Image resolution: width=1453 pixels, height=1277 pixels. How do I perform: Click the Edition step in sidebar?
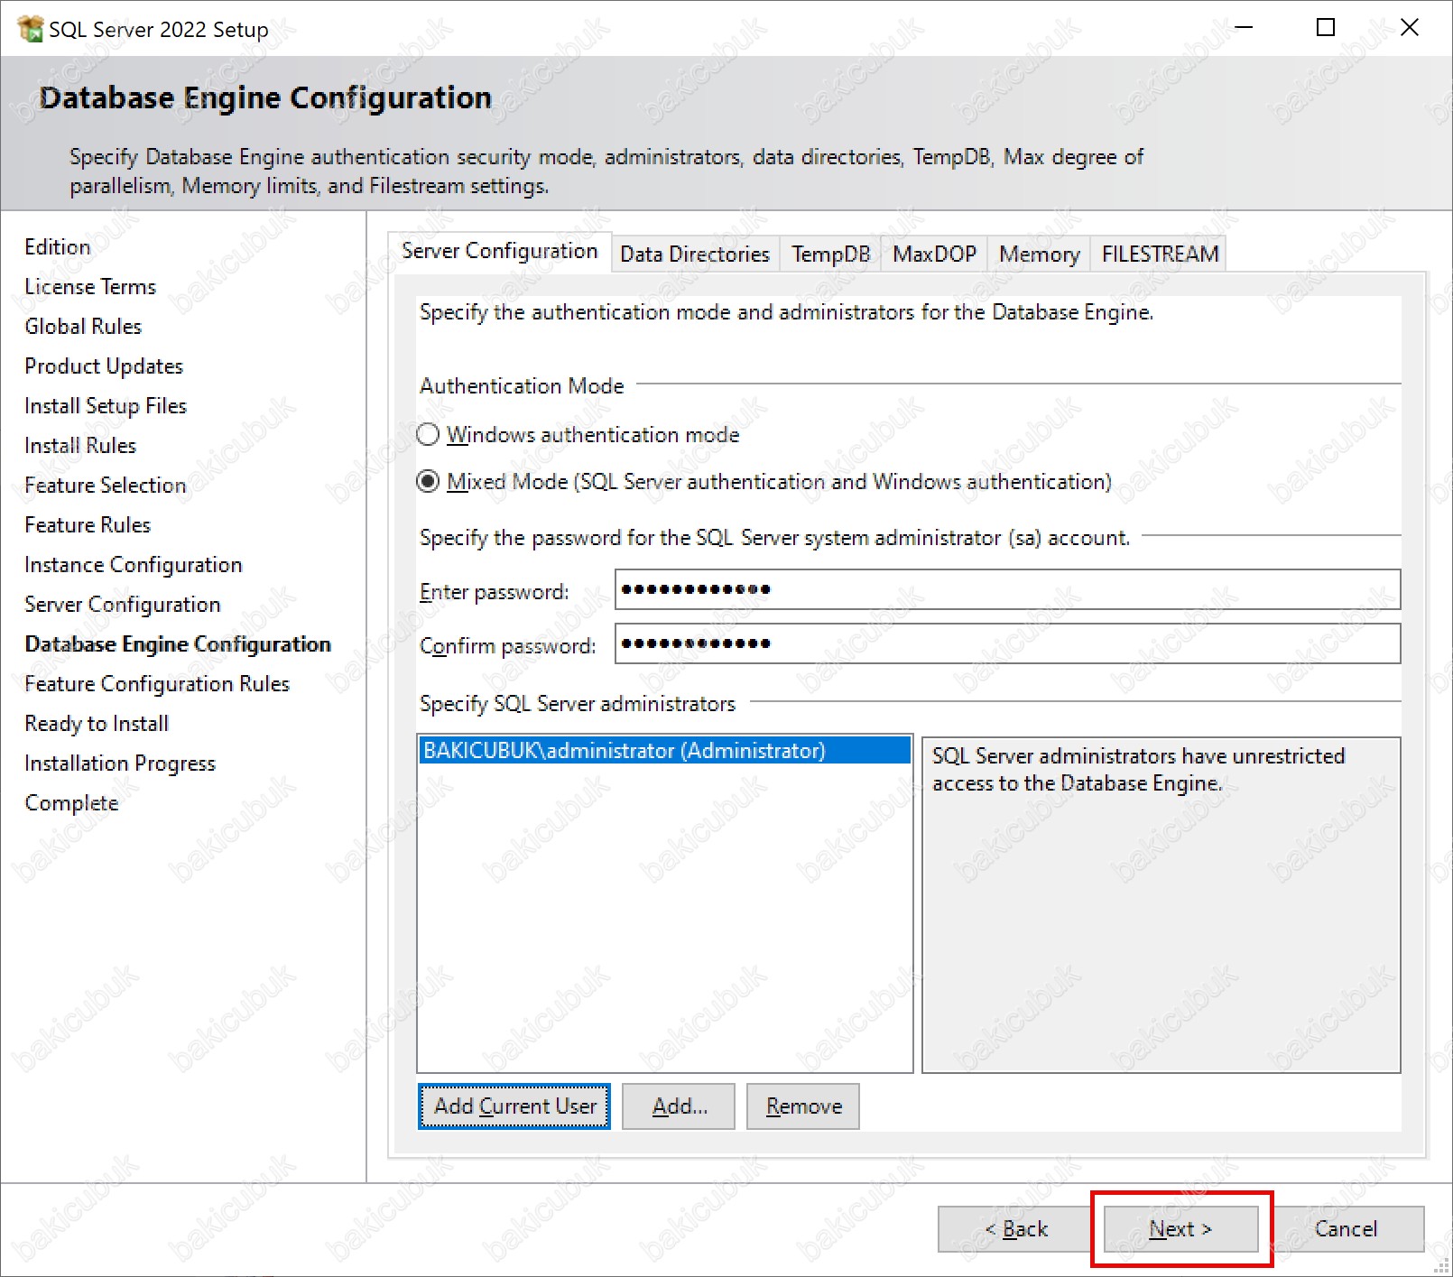(58, 247)
